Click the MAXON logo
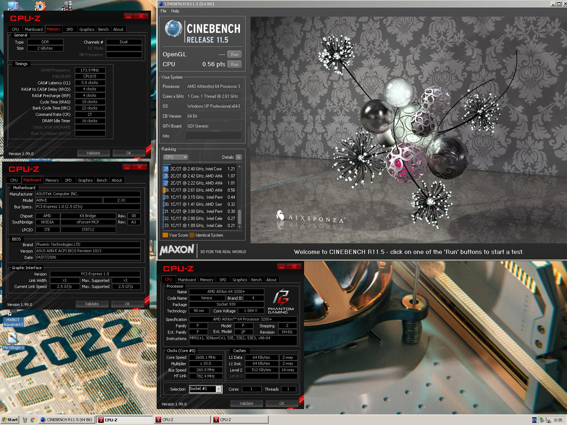 (x=177, y=250)
